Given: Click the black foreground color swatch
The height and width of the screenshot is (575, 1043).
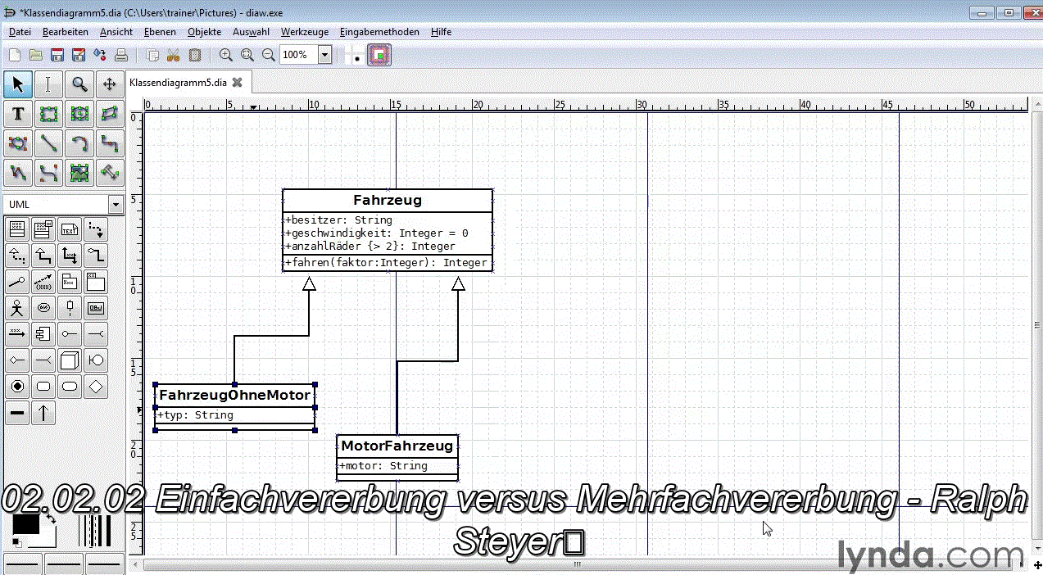Looking at the screenshot, I should pyautogui.click(x=25, y=524).
